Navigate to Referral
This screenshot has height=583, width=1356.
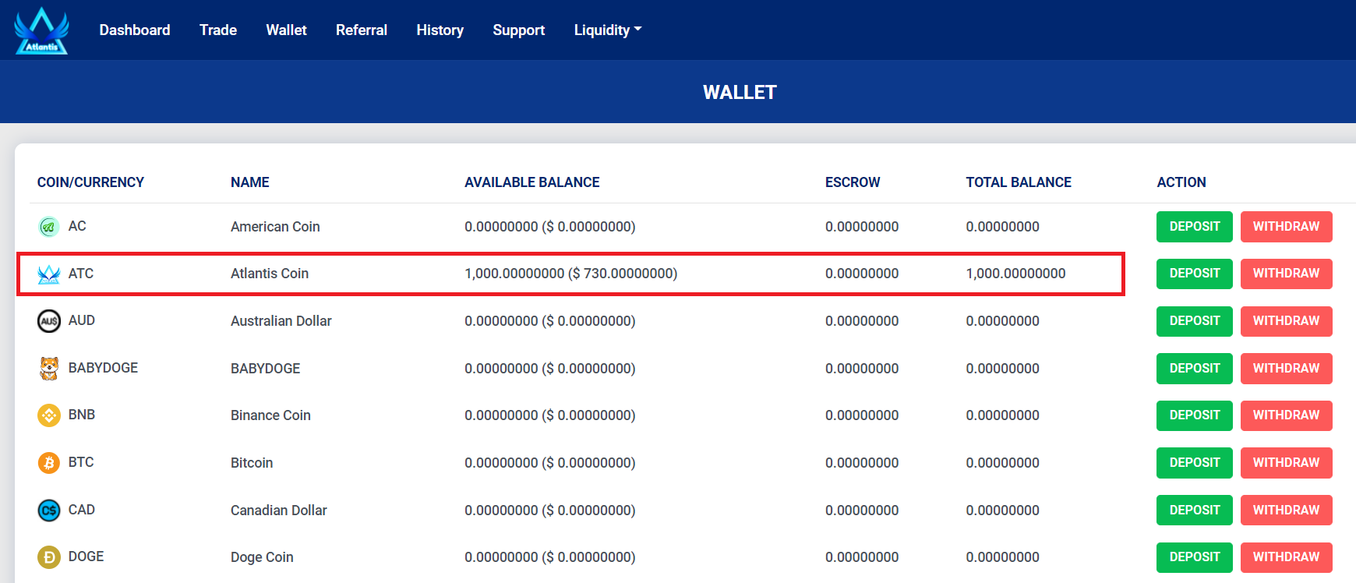362,30
